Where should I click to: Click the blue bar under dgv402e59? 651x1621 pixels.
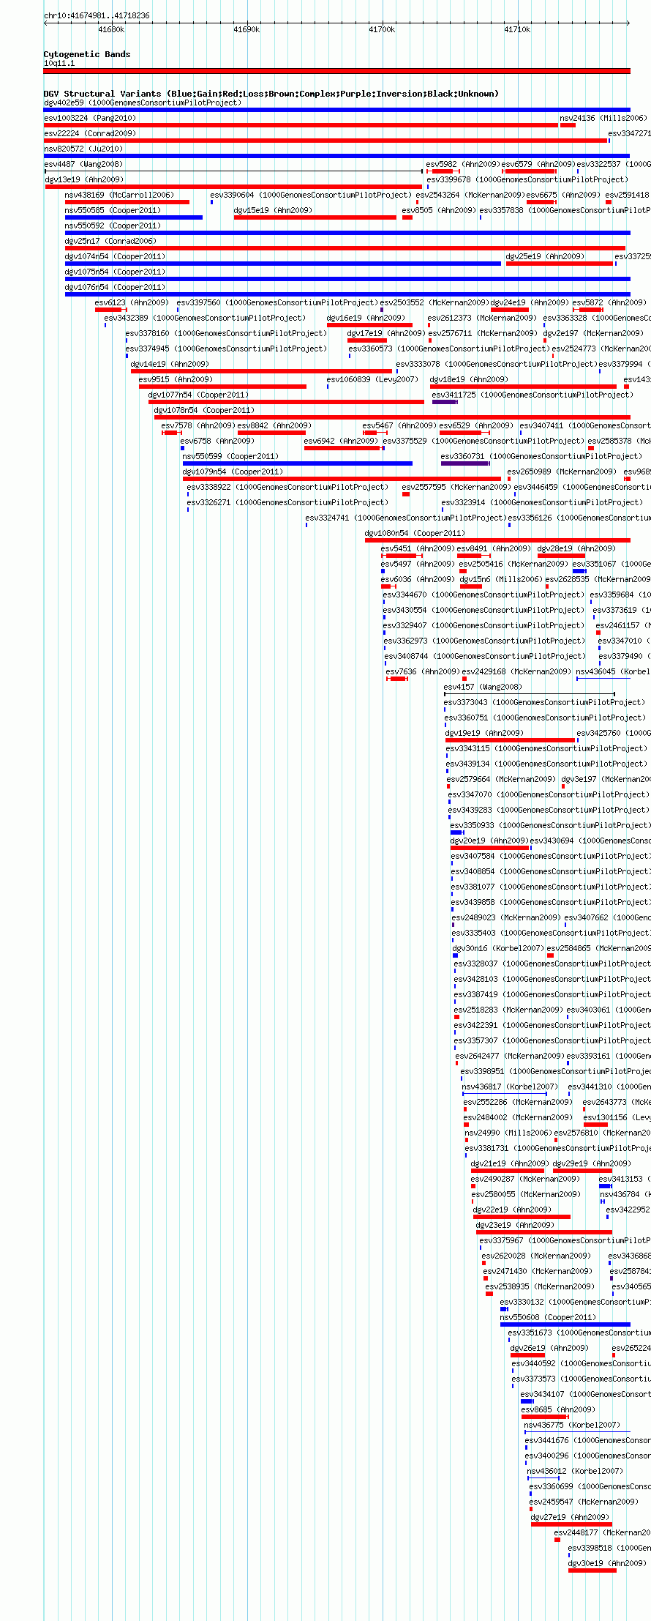click(x=337, y=110)
